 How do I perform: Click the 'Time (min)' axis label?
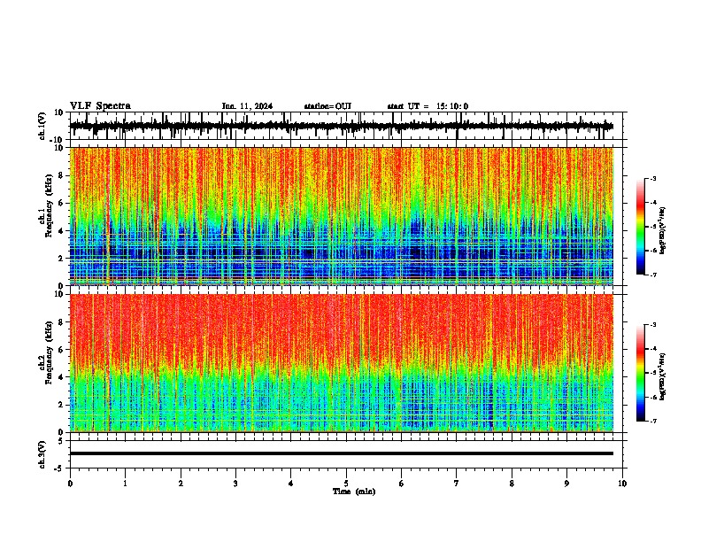pos(354,492)
